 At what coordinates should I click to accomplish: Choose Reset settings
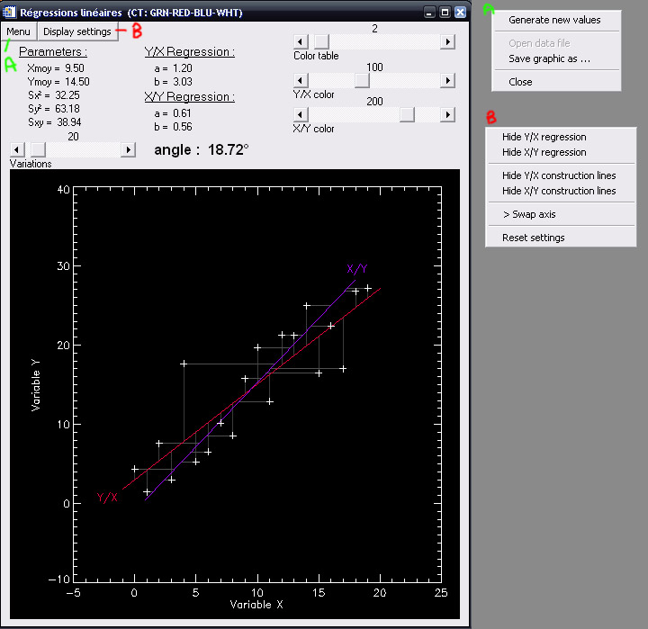[534, 238]
